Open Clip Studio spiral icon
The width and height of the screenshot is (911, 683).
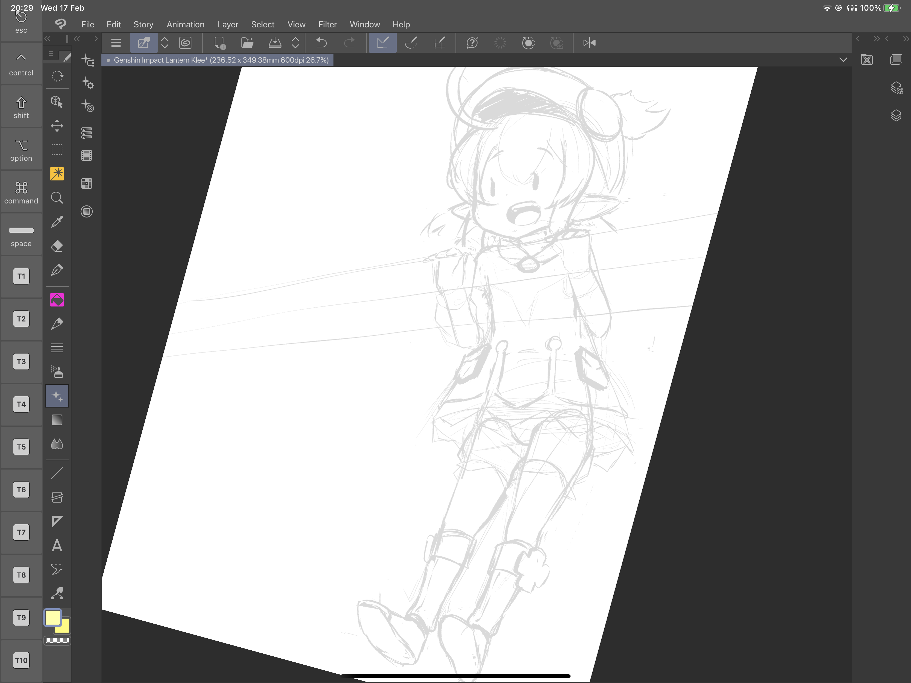pos(185,42)
